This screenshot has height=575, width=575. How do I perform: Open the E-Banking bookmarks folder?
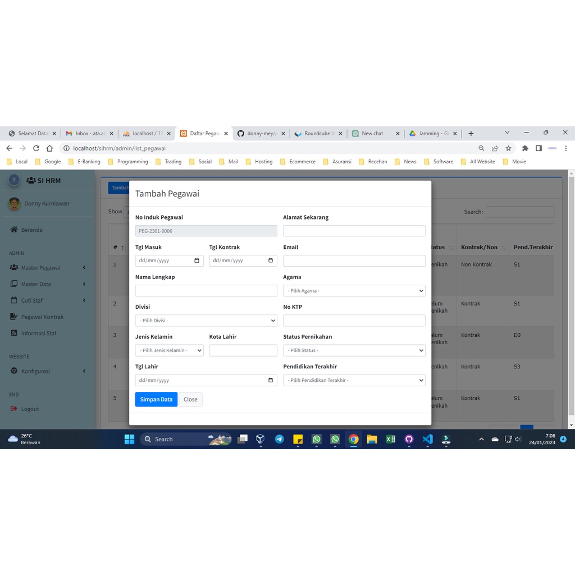[84, 162]
